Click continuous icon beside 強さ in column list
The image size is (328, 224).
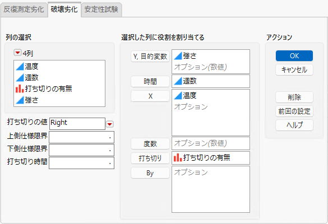[x=20, y=100]
